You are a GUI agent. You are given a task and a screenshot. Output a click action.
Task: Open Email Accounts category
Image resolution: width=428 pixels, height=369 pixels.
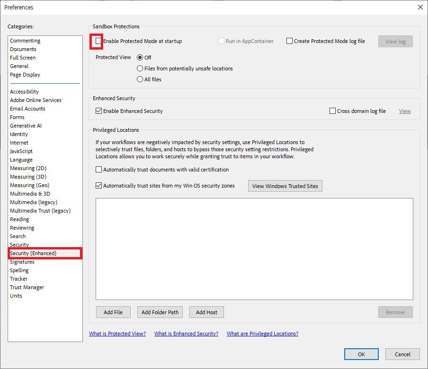(x=27, y=108)
